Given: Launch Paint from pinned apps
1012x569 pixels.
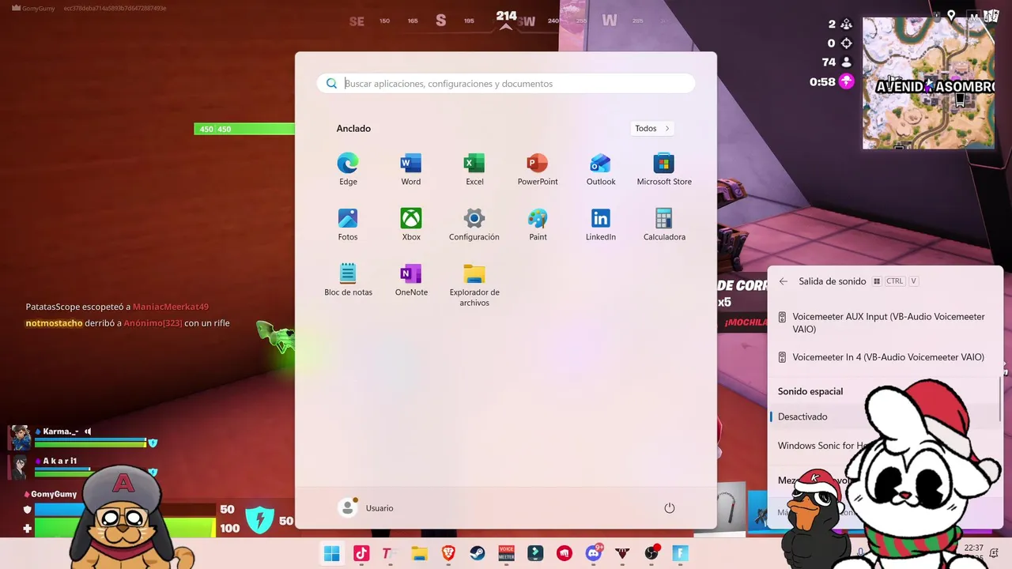Looking at the screenshot, I should (538, 225).
